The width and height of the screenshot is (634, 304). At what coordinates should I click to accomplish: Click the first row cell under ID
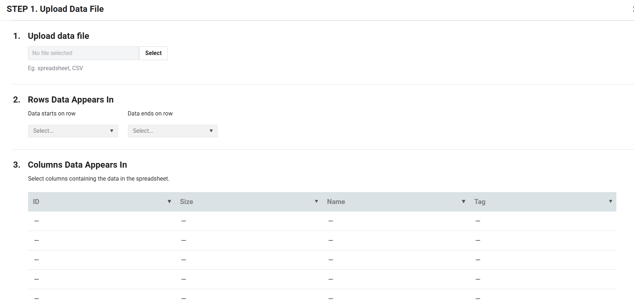click(x=37, y=221)
